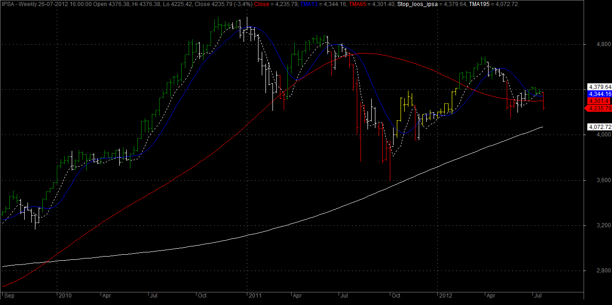Screen dimensions: 612x305
Task: Click the 'Apr' label of year 2012
Action: pos(490,295)
